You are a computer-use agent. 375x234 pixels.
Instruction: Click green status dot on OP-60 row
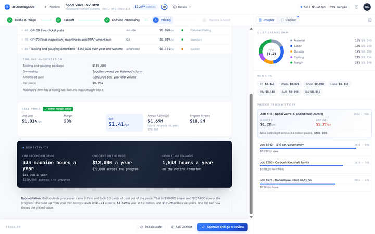pyautogui.click(x=182, y=30)
